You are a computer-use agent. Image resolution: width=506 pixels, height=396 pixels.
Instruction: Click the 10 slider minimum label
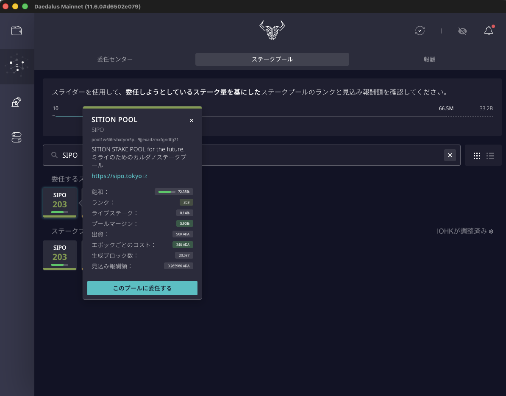(56, 109)
